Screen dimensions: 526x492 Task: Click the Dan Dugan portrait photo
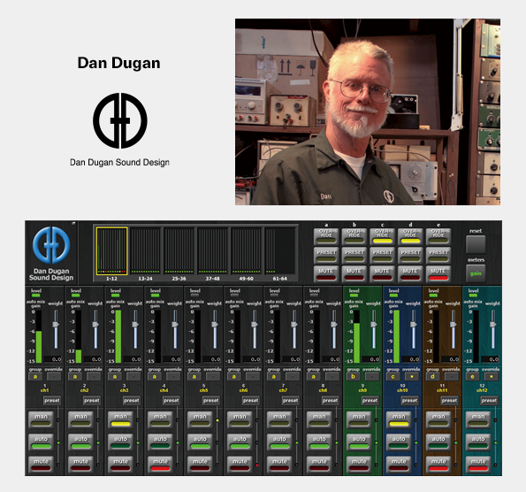[368, 111]
